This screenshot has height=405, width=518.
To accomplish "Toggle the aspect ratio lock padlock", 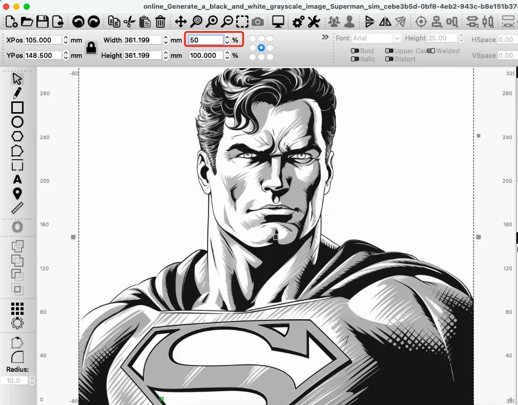I will pos(91,47).
